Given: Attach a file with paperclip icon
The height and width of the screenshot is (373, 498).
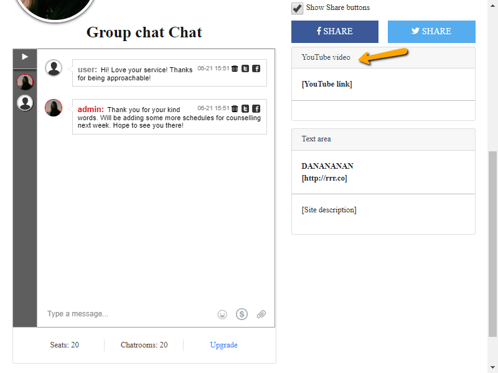Looking at the screenshot, I should [x=261, y=314].
